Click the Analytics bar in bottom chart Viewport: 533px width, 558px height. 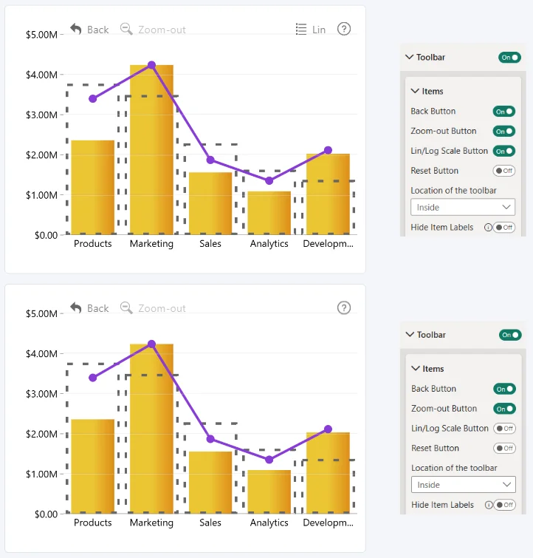pos(269,491)
